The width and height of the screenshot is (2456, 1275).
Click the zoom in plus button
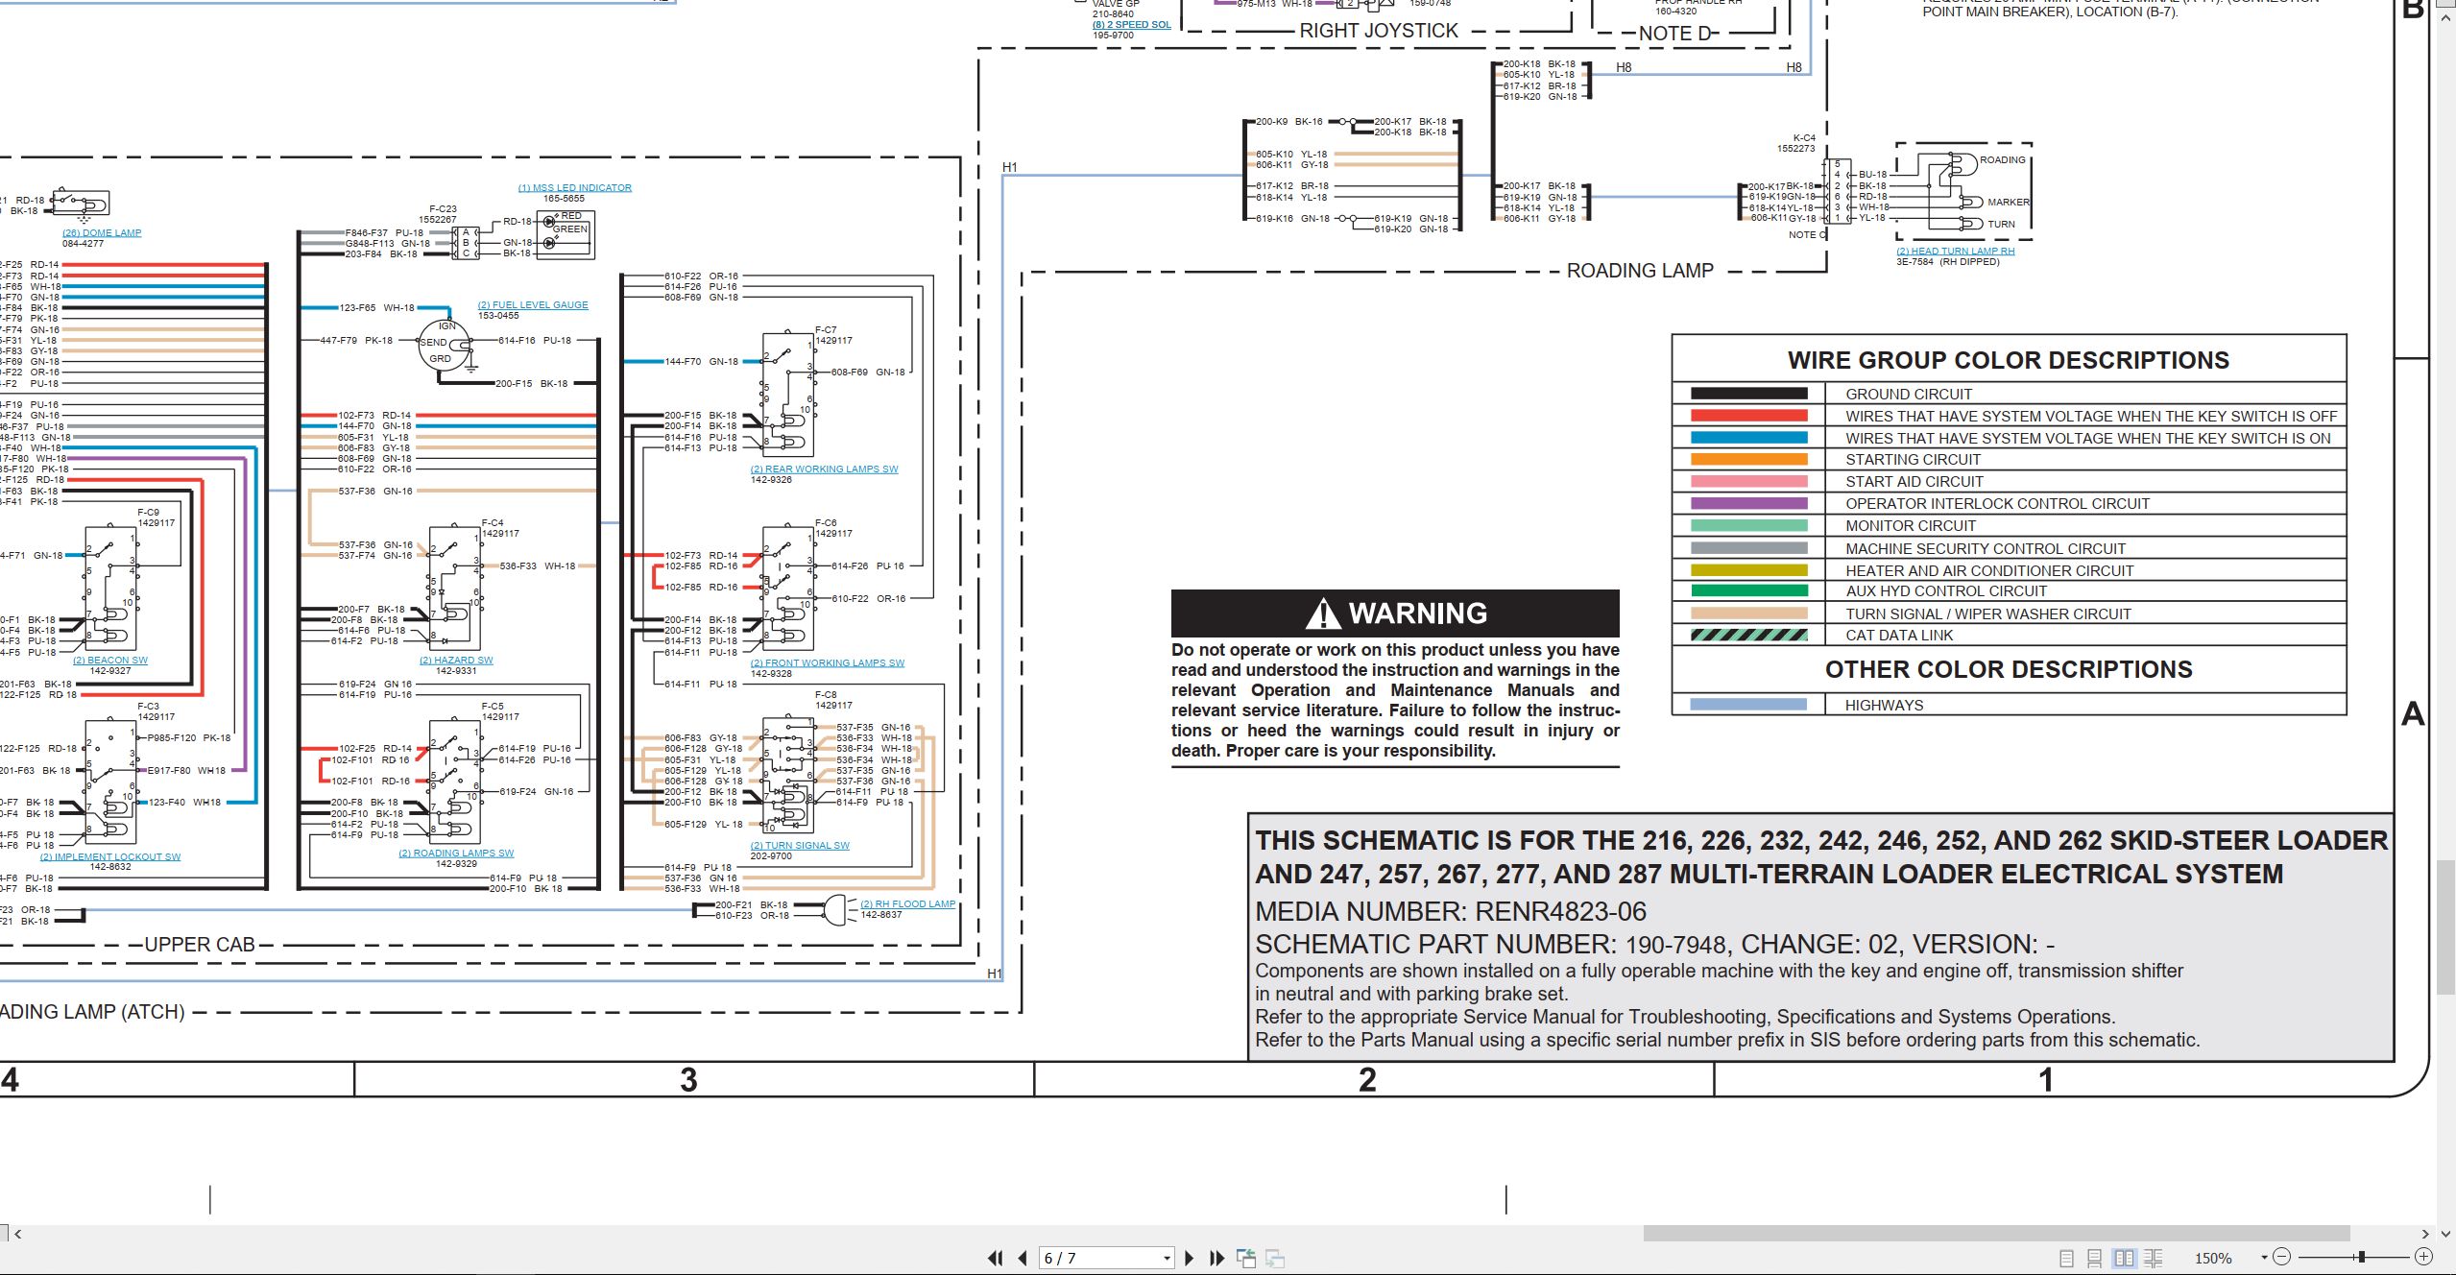pyautogui.click(x=2423, y=1257)
